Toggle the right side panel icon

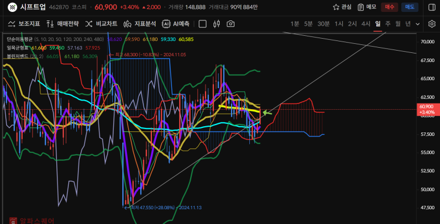click(432, 7)
